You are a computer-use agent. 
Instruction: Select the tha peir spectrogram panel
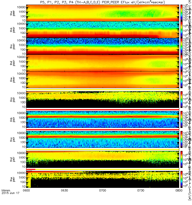click(103, 100)
